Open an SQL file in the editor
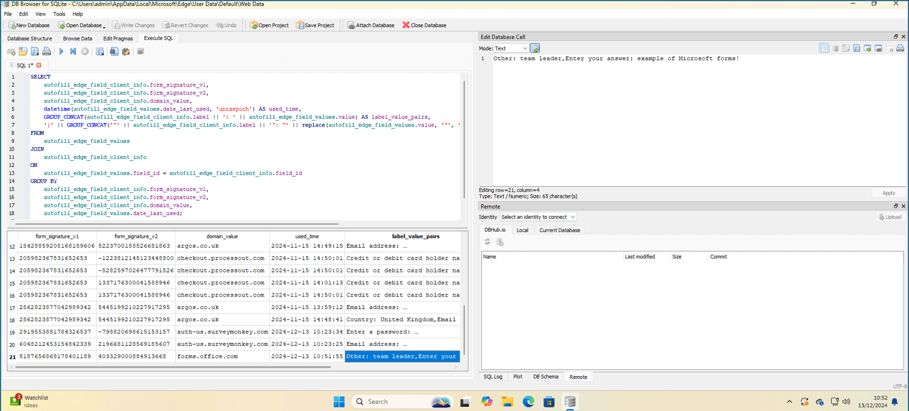Viewport: 909px width, 411px height. click(x=23, y=51)
